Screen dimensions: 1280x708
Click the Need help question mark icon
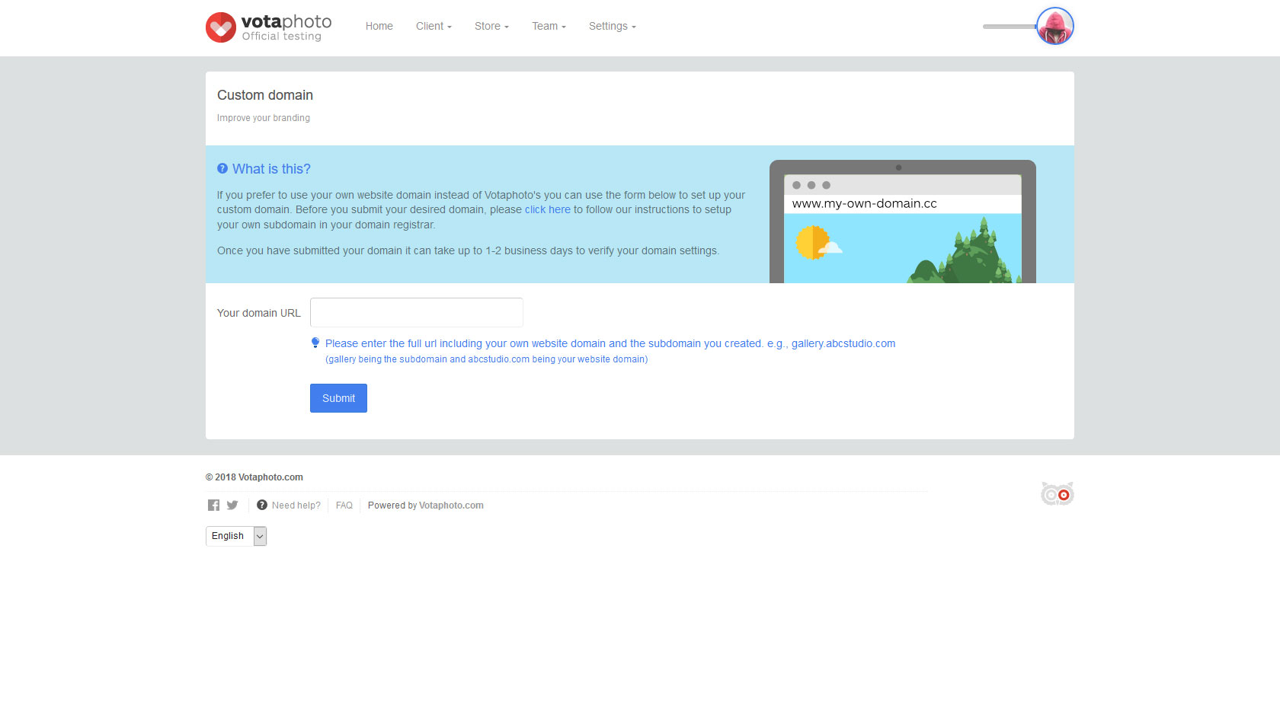262,505
